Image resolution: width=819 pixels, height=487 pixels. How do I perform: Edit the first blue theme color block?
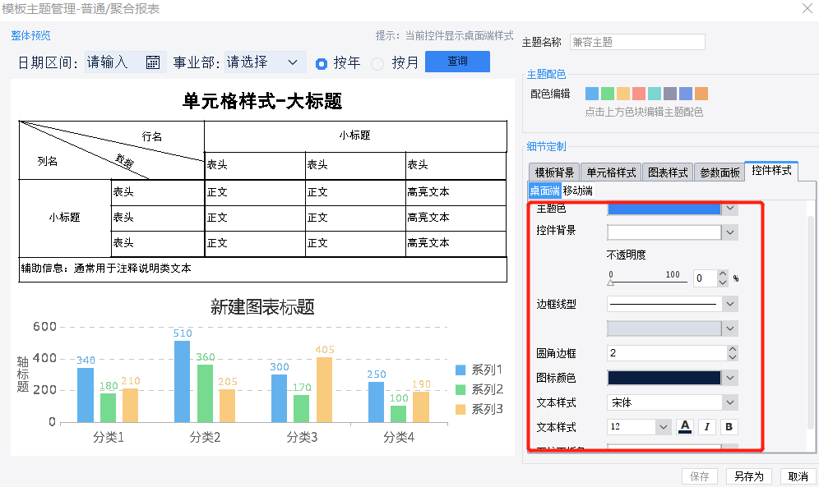click(x=592, y=94)
